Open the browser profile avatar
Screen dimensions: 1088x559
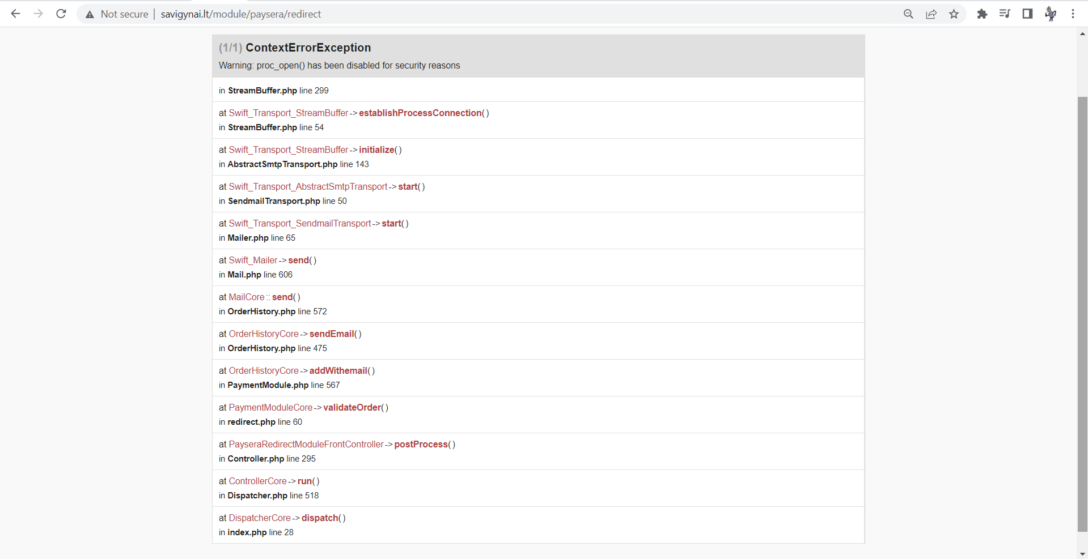(1050, 14)
